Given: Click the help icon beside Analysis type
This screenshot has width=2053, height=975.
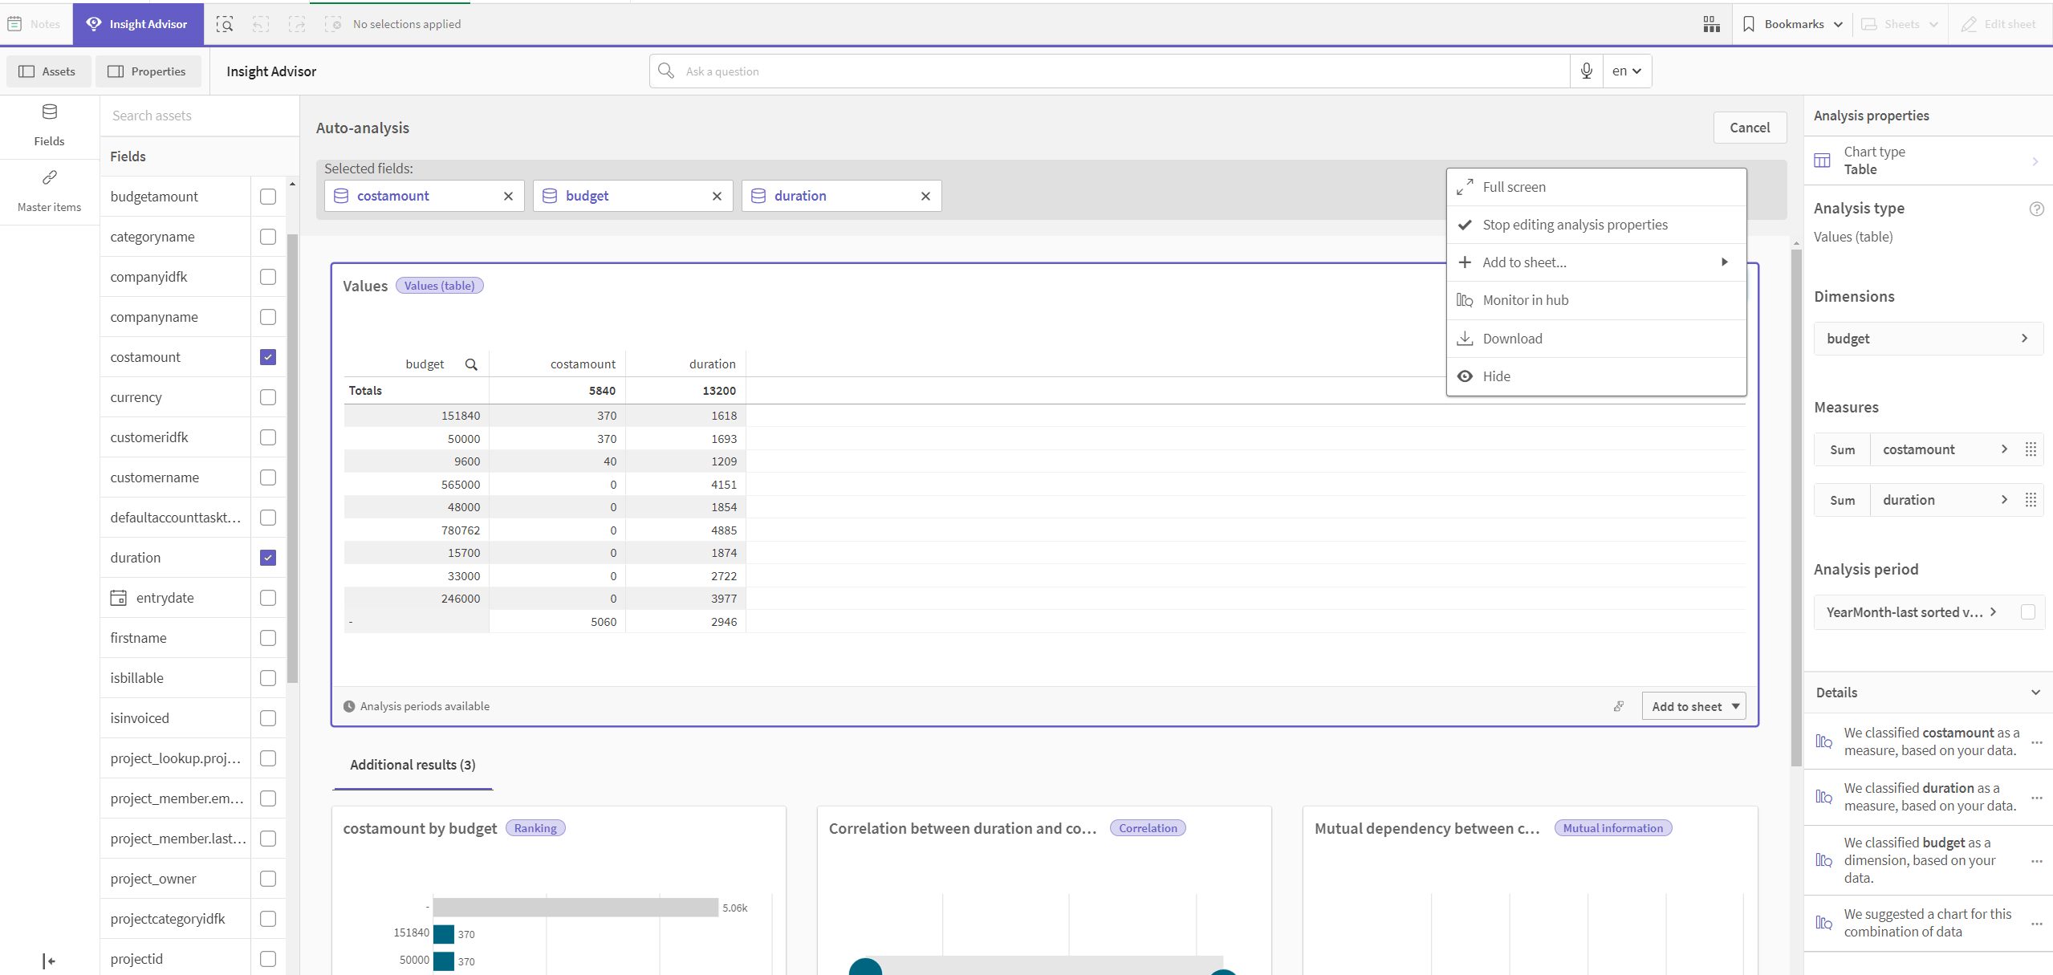Looking at the screenshot, I should pyautogui.click(x=2036, y=209).
